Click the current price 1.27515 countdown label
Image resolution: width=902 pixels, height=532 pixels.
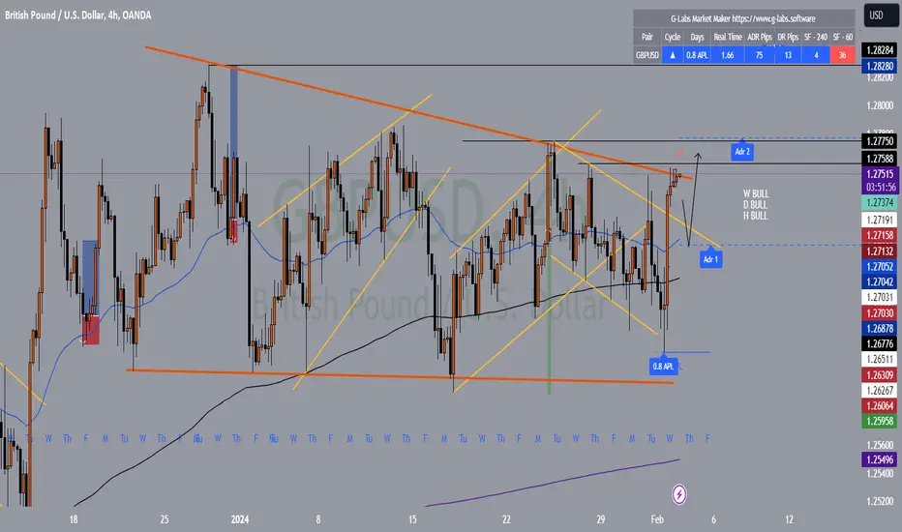coord(879,181)
